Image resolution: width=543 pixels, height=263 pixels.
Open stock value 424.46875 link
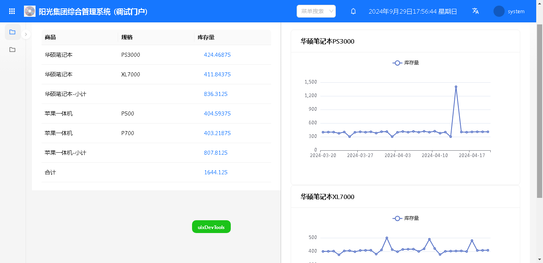click(x=217, y=55)
